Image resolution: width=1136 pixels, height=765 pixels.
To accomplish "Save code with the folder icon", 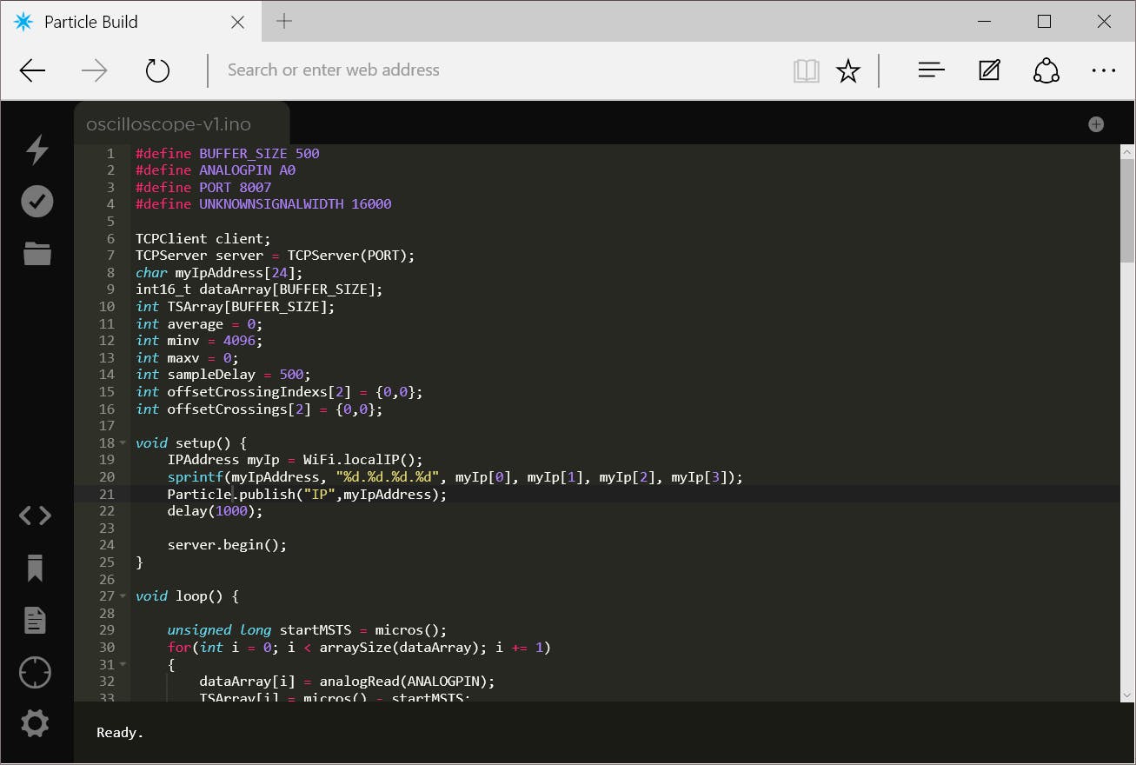I will point(37,254).
